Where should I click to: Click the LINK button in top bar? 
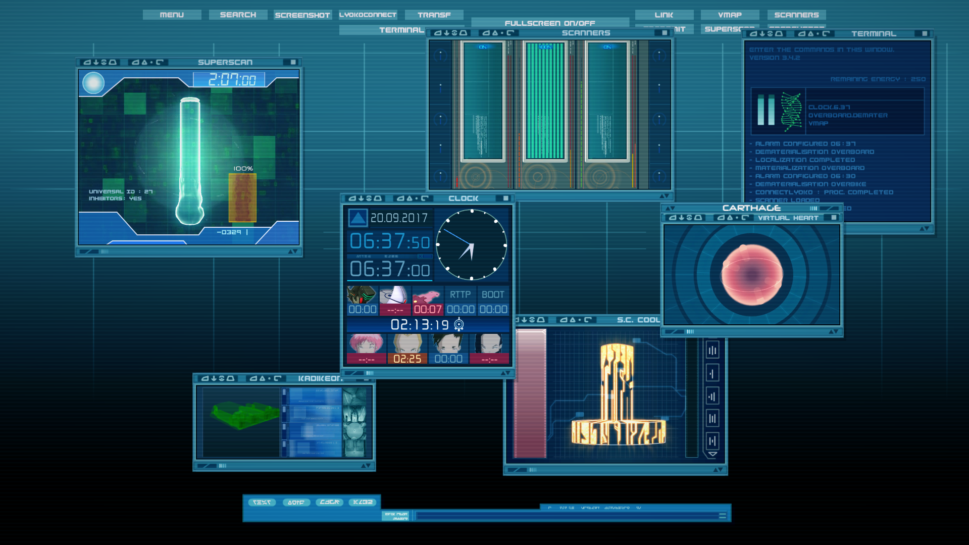coord(664,15)
